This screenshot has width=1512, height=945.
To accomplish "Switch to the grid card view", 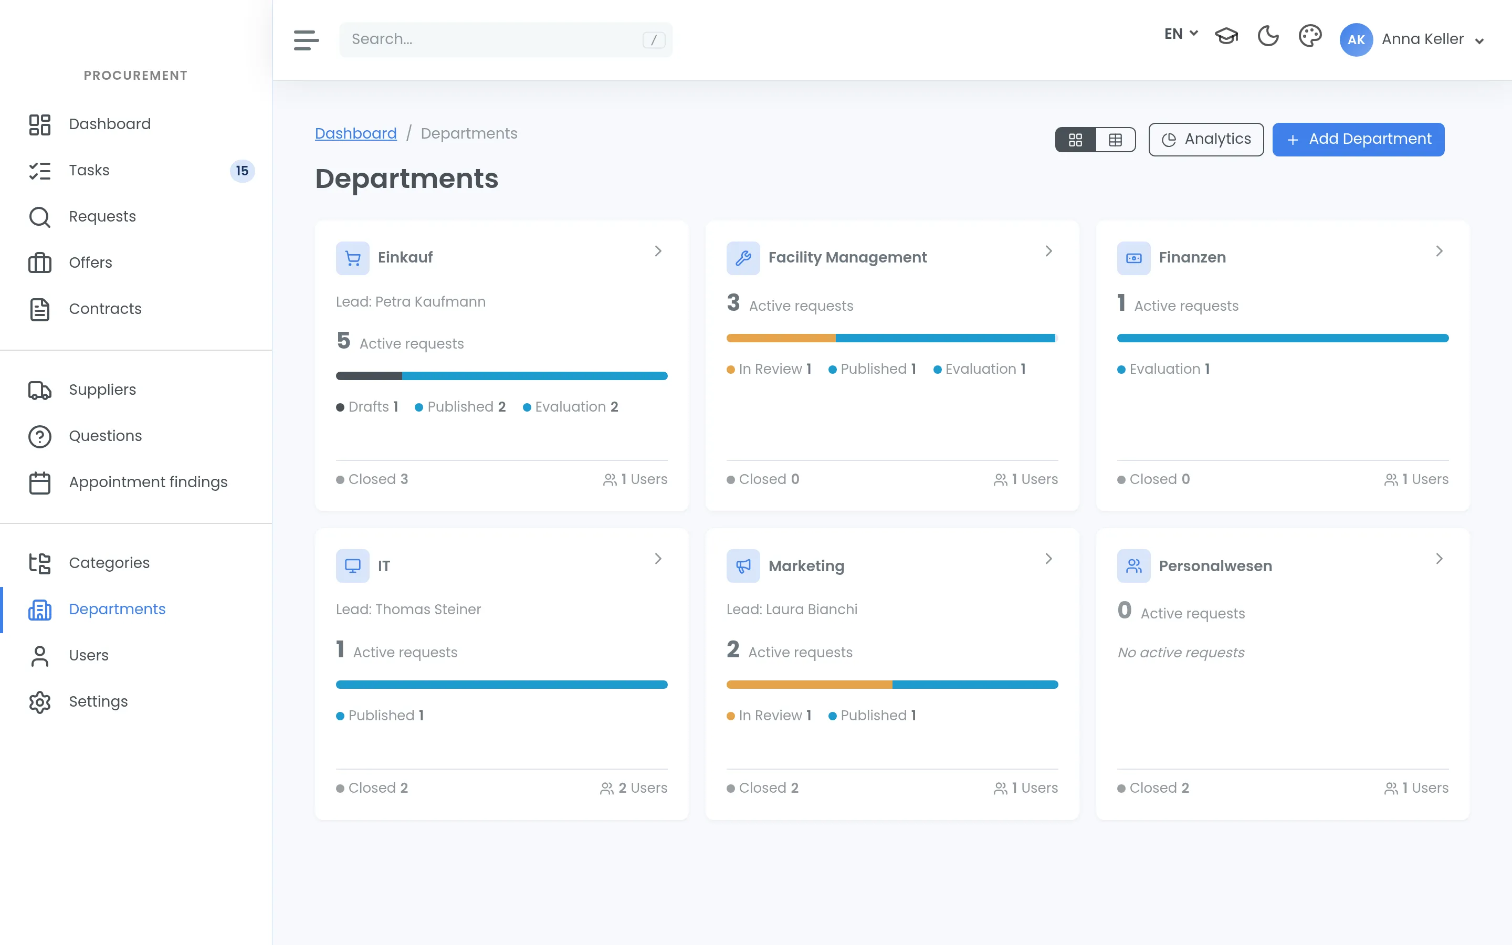I will [x=1075, y=140].
